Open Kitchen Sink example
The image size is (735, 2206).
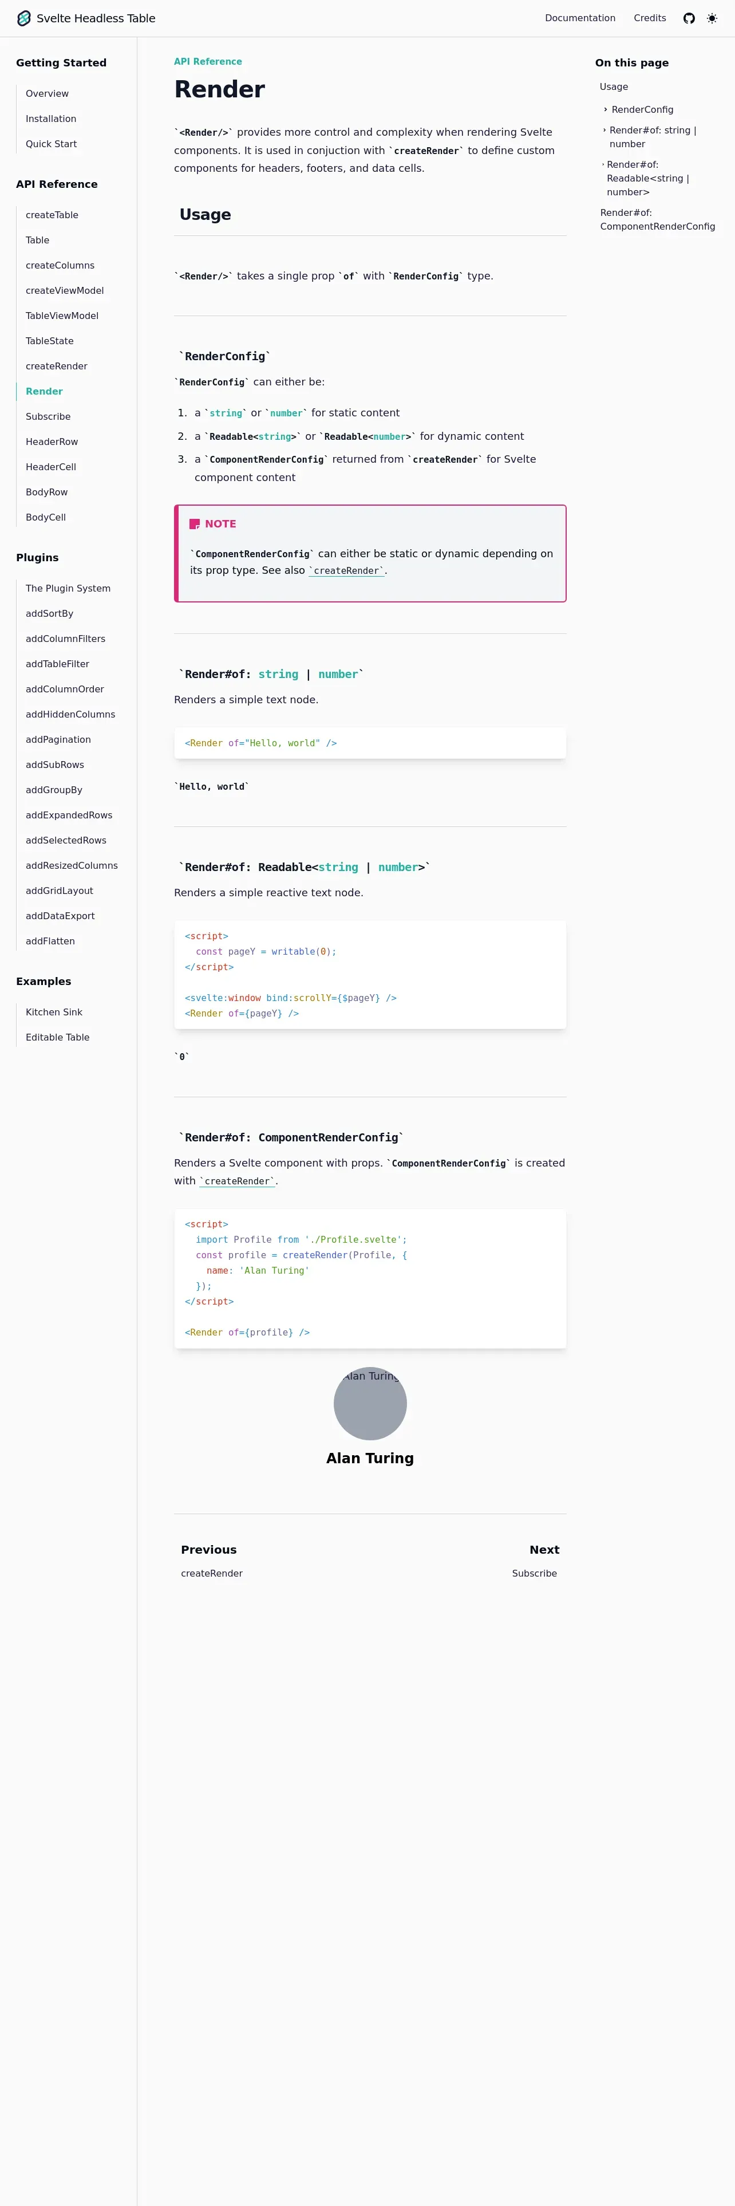[54, 1012]
